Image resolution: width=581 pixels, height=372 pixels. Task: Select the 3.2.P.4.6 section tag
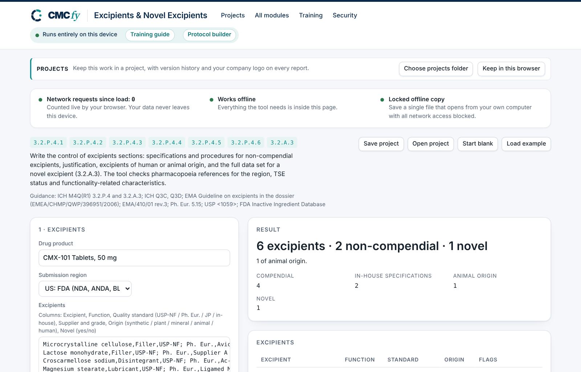pyautogui.click(x=246, y=143)
